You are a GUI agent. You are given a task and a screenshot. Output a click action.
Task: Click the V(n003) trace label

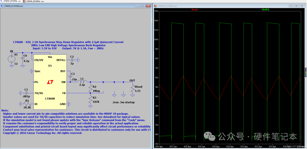point(265,10)
